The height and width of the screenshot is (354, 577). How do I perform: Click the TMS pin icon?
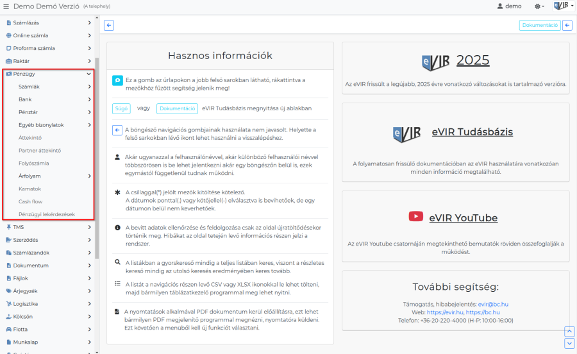(8, 227)
